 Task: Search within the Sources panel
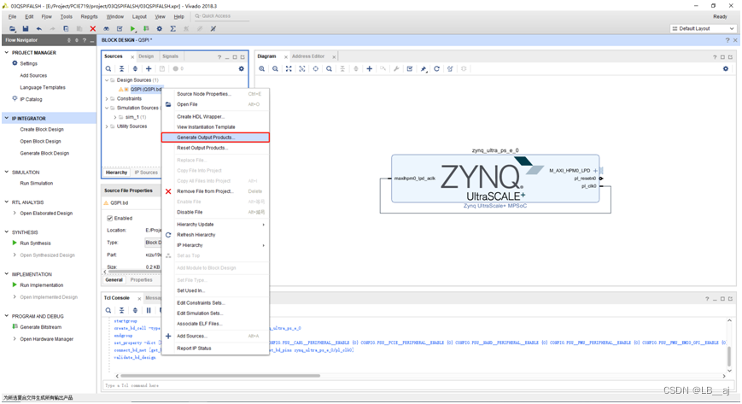pos(108,68)
